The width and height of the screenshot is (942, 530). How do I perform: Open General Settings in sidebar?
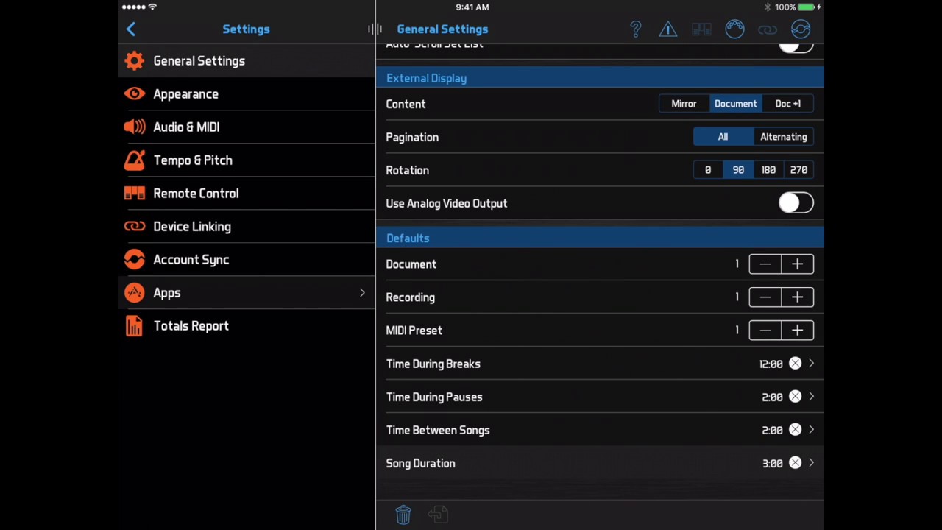coord(247,61)
